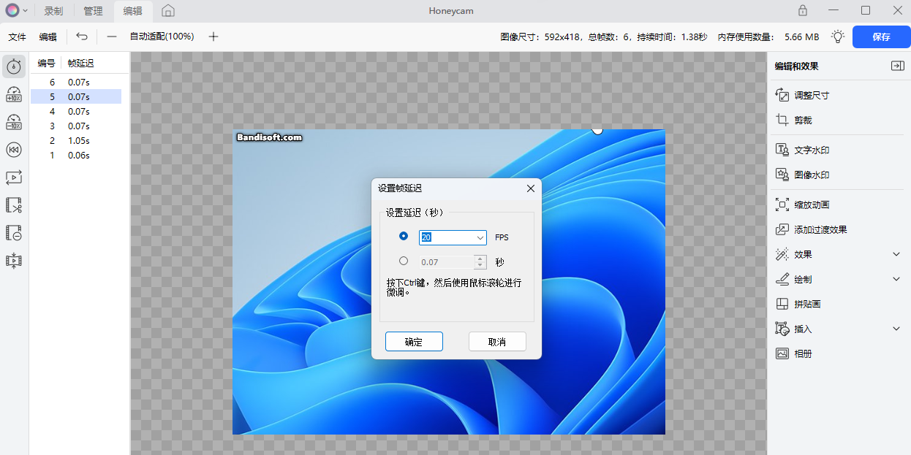Open the logo dropdown chevron
911x455 pixels.
tap(26, 11)
